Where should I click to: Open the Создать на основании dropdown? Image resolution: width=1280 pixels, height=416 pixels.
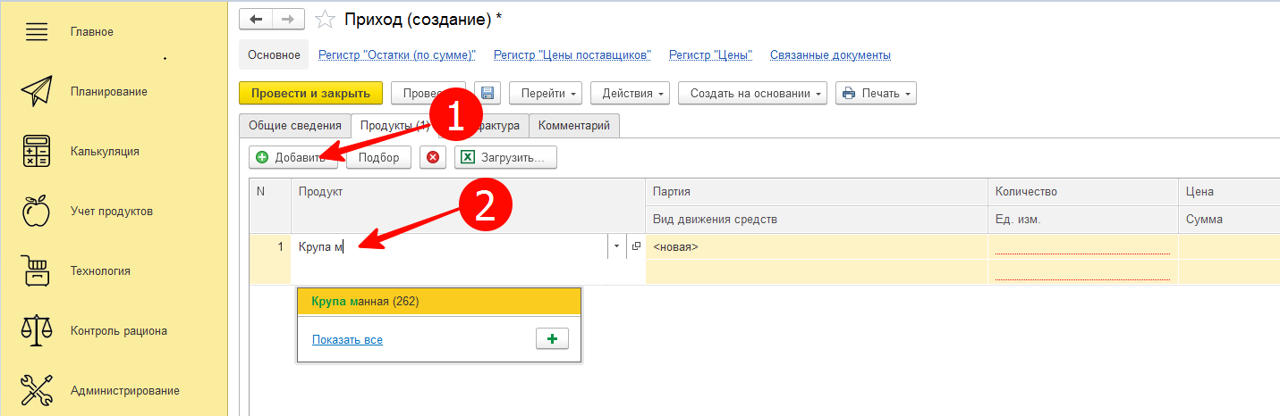pos(752,94)
